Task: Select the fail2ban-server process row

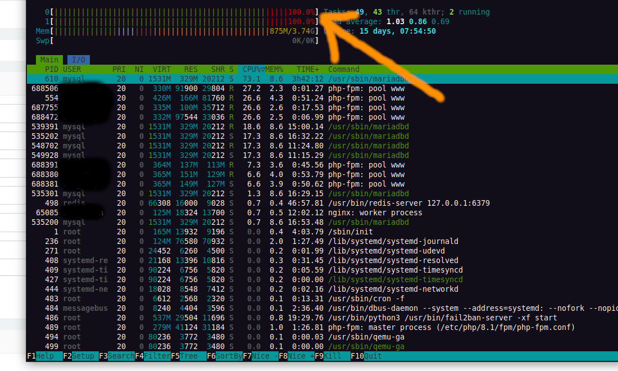Action: pyautogui.click(x=322, y=318)
